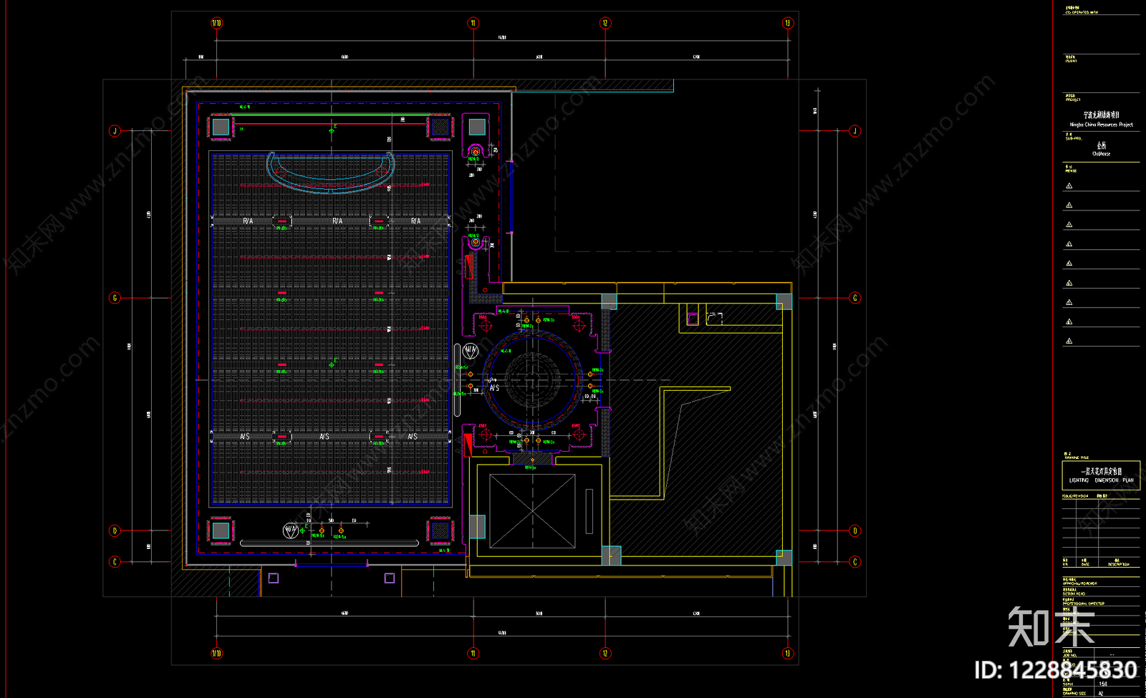Image resolution: width=1146 pixels, height=698 pixels.
Task: Select grid bubble 11 at top
Action: coord(473,23)
